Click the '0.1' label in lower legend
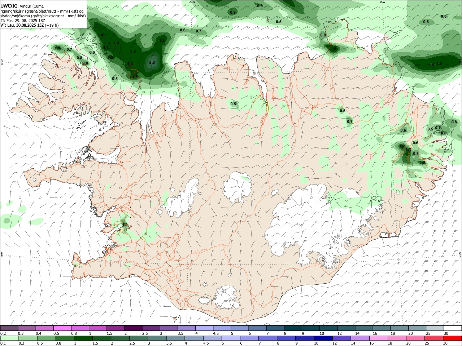The width and height of the screenshot is (462, 346). tap(3, 343)
